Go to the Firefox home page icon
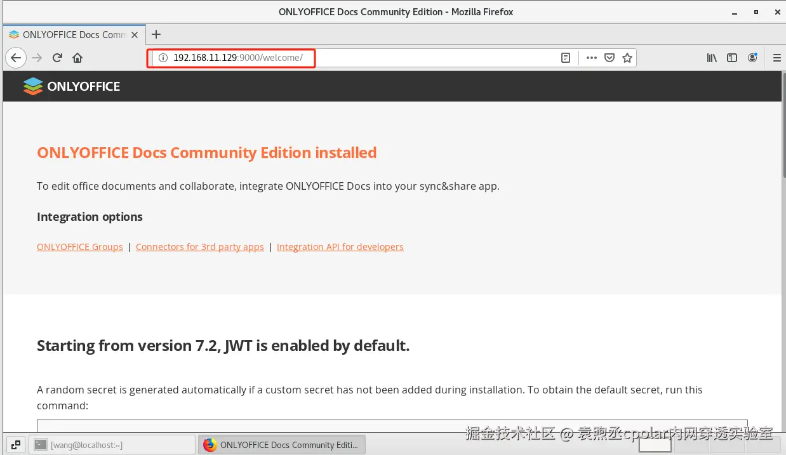This screenshot has height=455, width=786. point(77,58)
